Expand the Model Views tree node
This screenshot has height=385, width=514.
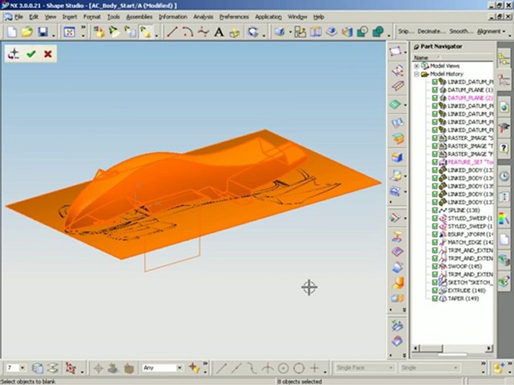[x=417, y=66]
